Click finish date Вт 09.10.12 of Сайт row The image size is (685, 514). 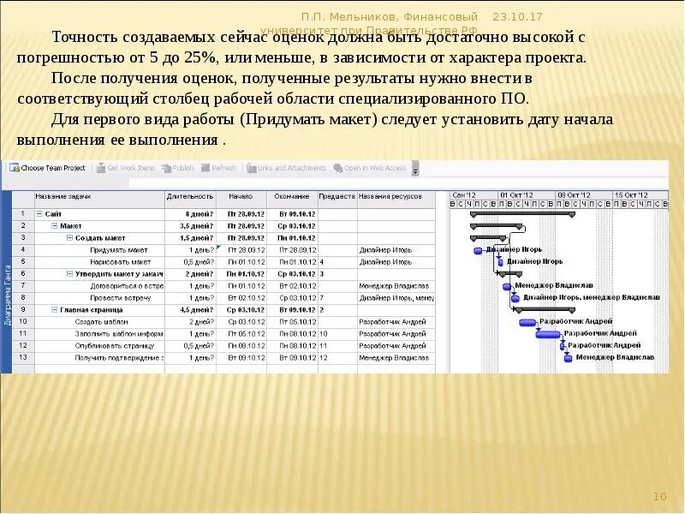292,214
